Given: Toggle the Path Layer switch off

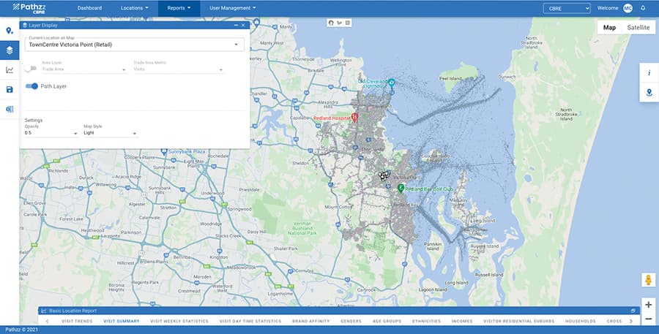Looking at the screenshot, I should pyautogui.click(x=31, y=86).
